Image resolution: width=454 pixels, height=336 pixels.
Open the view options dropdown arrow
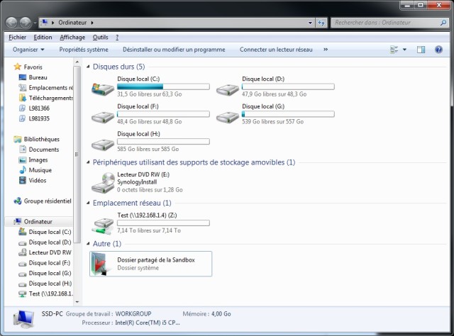(x=404, y=50)
